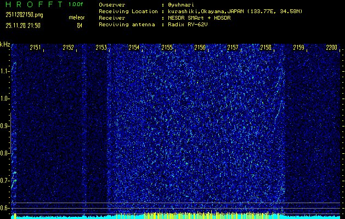Click the meteor label
Viewport: 345px width, 219px height.
pyautogui.click(x=77, y=18)
